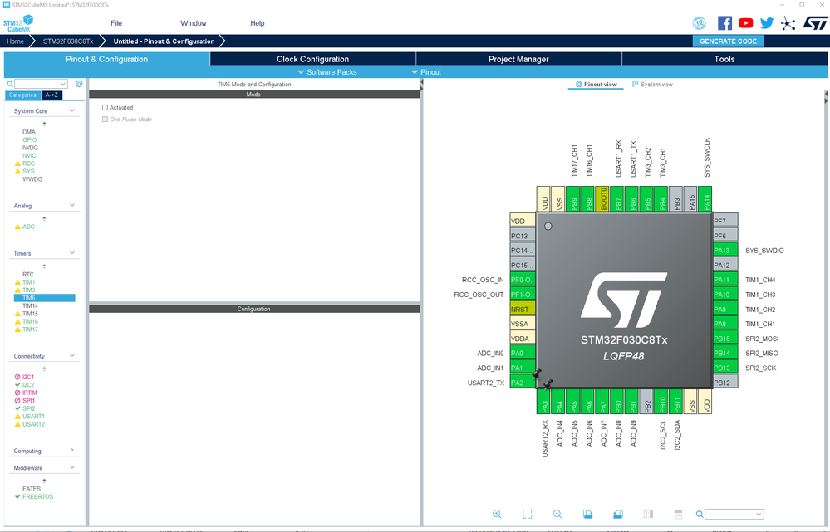Click the NRST pin on the chip
This screenshot has width=830, height=532.
click(x=523, y=309)
